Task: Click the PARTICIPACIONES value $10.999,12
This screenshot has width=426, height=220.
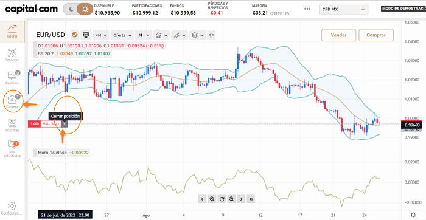Action: (x=145, y=13)
